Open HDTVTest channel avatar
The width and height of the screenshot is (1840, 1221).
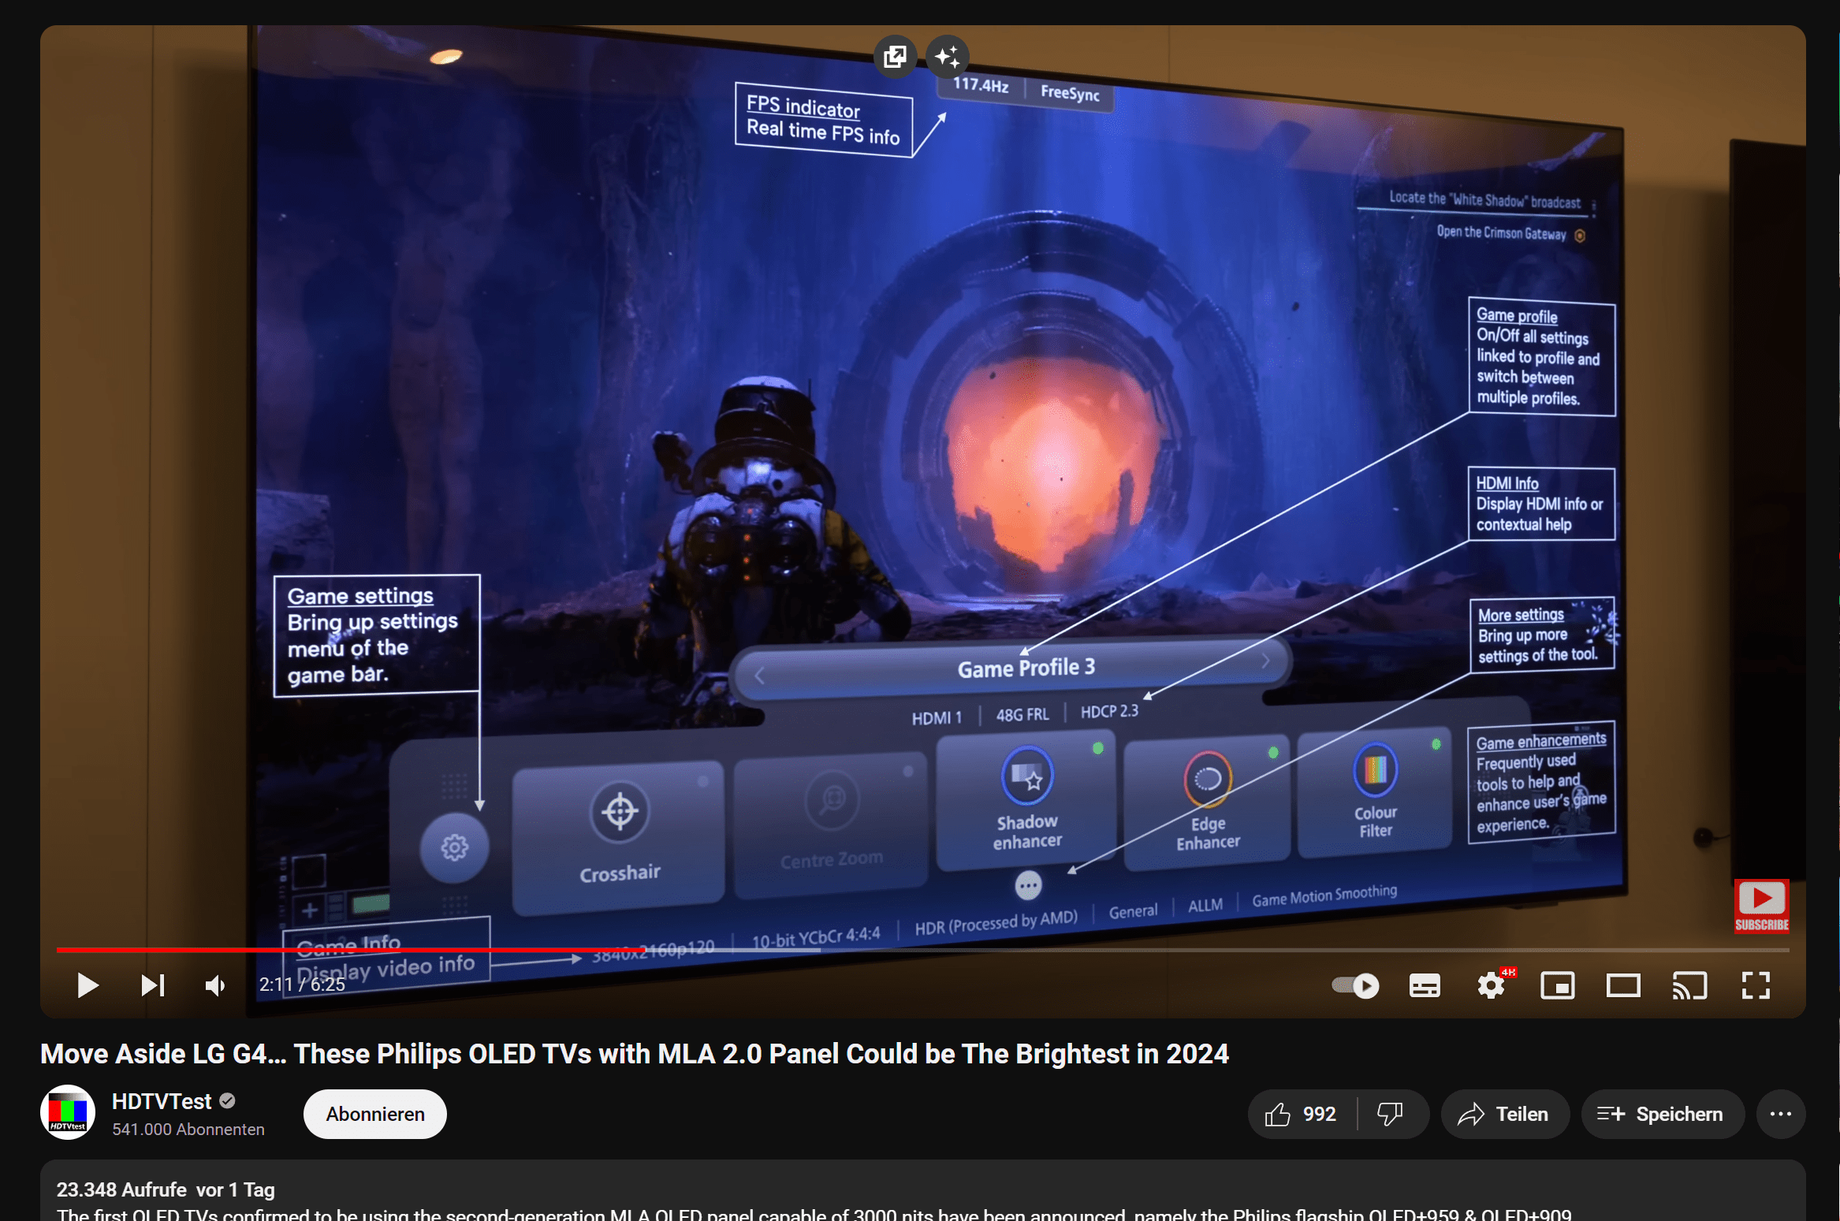[x=68, y=1113]
